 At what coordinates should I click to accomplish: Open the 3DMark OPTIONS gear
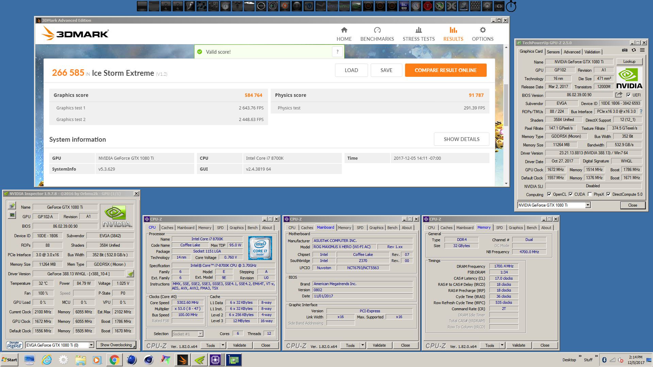pos(483,34)
